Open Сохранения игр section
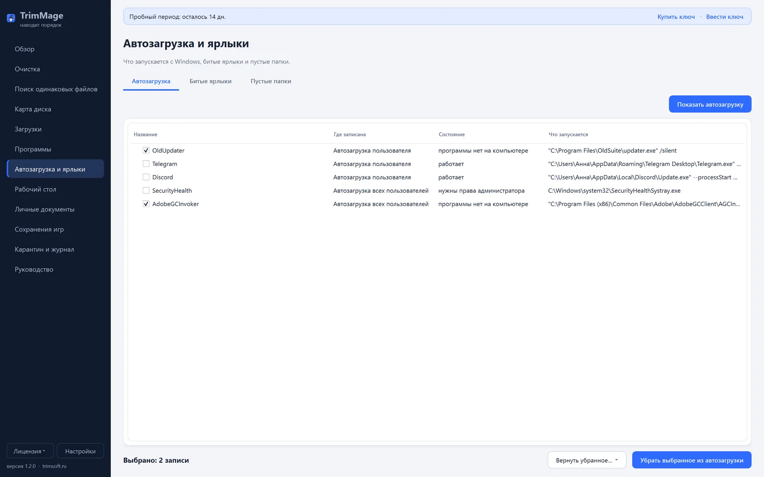The width and height of the screenshot is (764, 477). (55, 229)
